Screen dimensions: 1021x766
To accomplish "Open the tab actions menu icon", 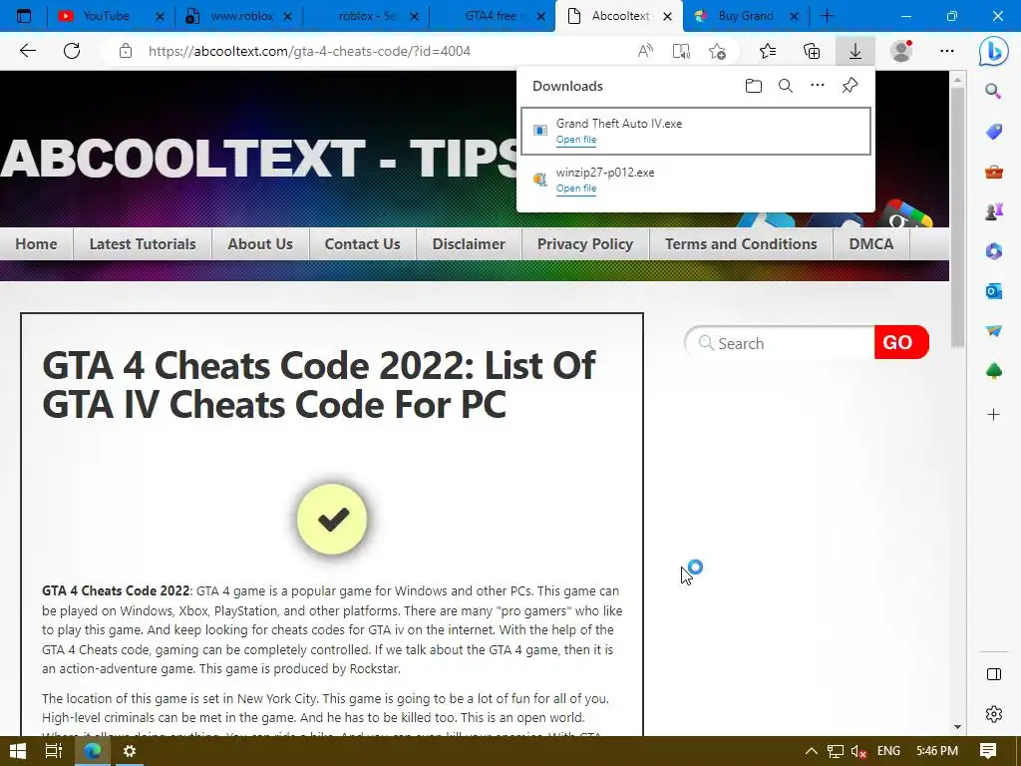I will [x=24, y=16].
